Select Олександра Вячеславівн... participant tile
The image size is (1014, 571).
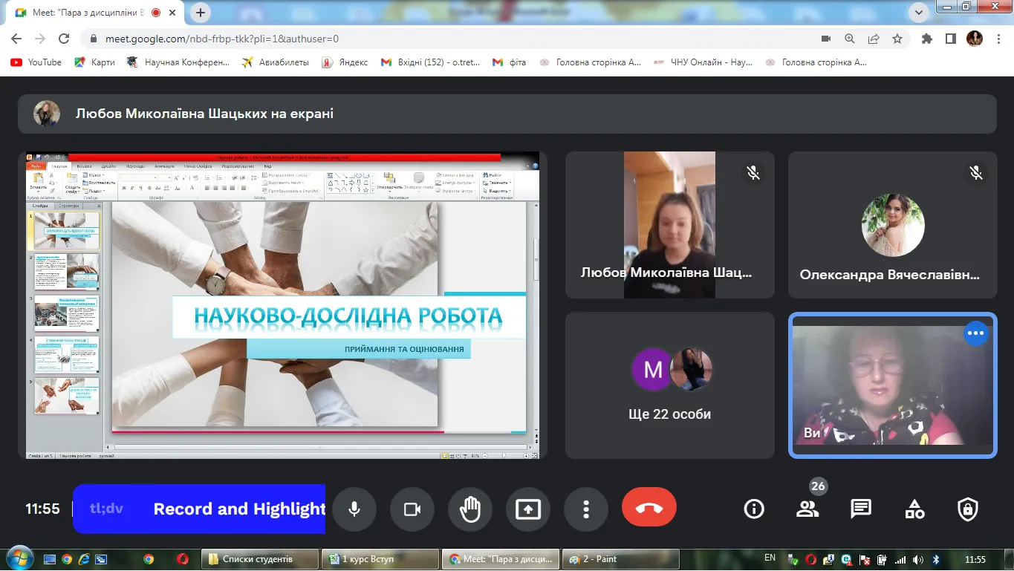(x=892, y=225)
